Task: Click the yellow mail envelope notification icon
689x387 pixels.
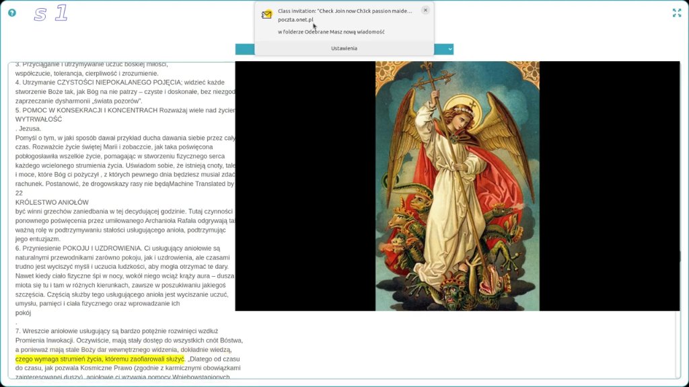Action: point(266,15)
